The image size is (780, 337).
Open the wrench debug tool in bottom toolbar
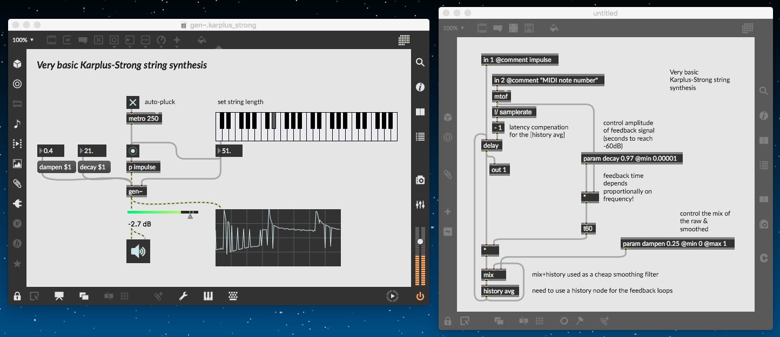[x=183, y=295]
